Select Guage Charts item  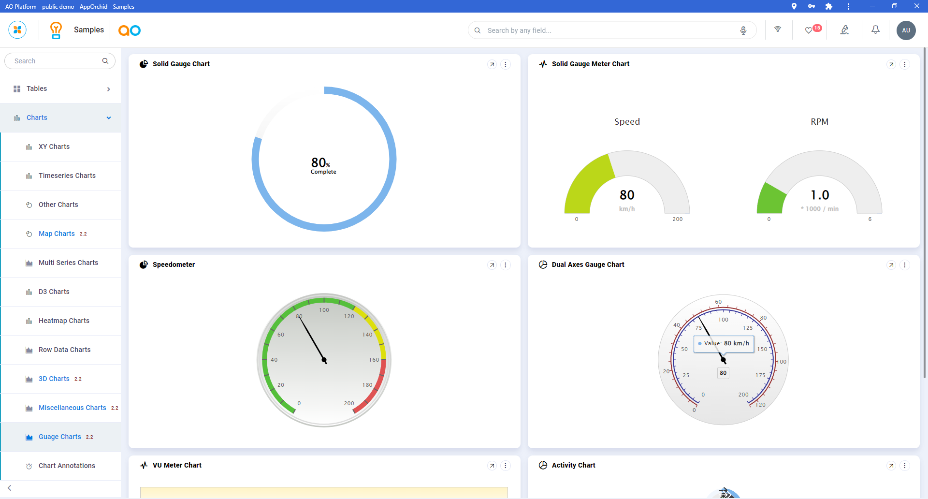(61, 437)
